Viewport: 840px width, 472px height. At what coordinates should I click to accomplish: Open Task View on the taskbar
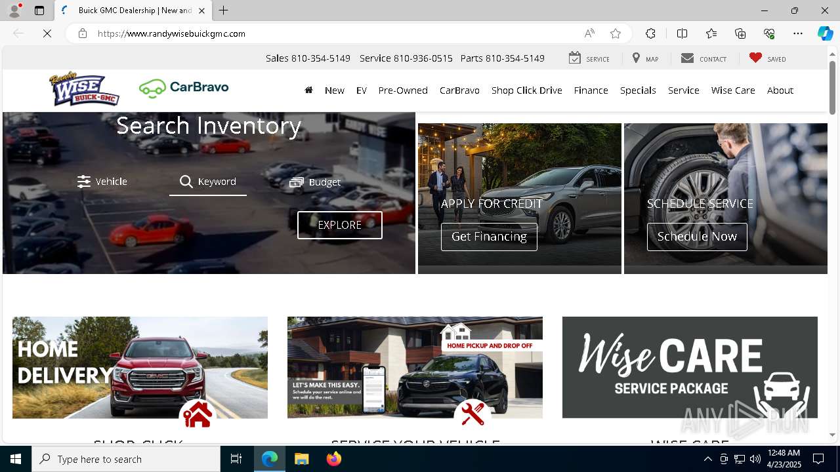[x=236, y=459]
